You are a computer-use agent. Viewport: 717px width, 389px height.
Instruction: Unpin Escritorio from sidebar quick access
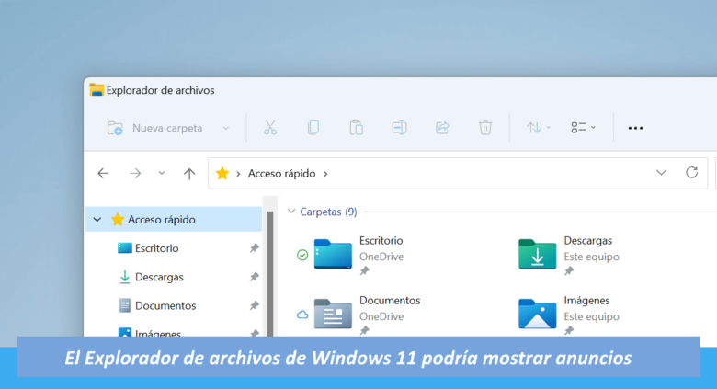(254, 248)
